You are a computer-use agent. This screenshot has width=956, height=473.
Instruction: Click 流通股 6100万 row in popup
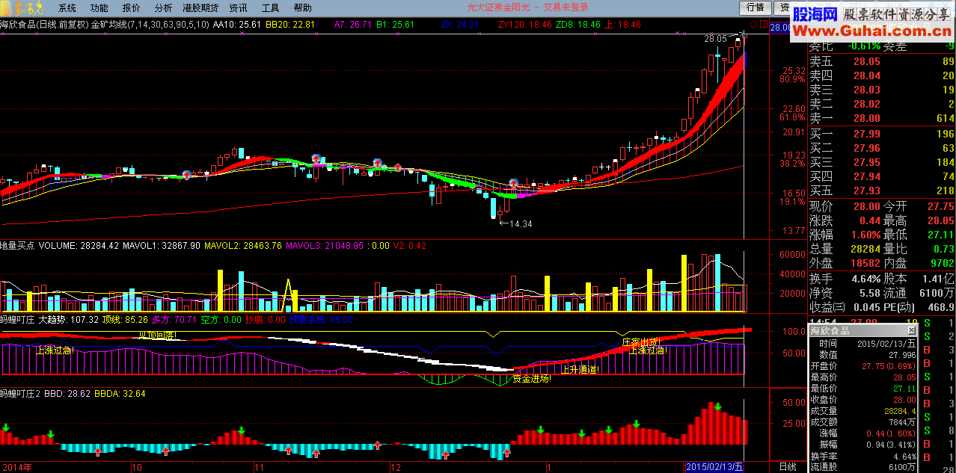point(864,467)
